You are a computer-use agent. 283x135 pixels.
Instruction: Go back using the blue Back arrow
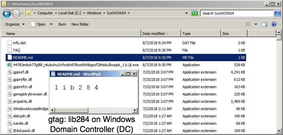coord(7,13)
